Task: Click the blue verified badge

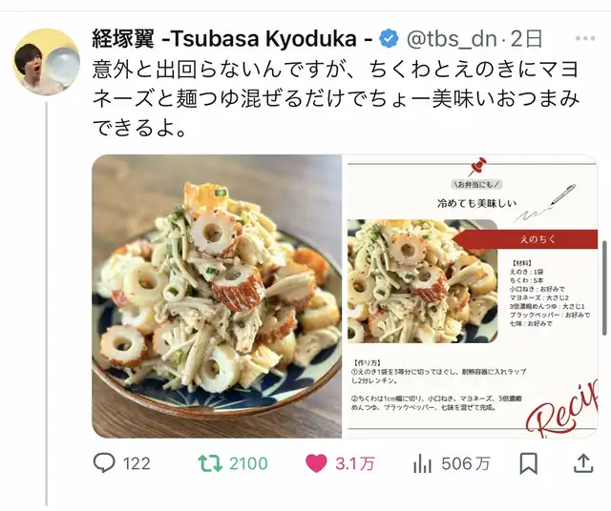Action: coord(389,38)
